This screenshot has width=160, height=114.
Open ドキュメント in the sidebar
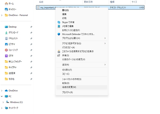[x=13, y=39]
